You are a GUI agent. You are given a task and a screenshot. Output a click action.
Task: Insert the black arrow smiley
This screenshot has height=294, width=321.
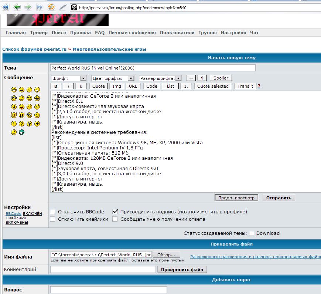(x=37, y=124)
